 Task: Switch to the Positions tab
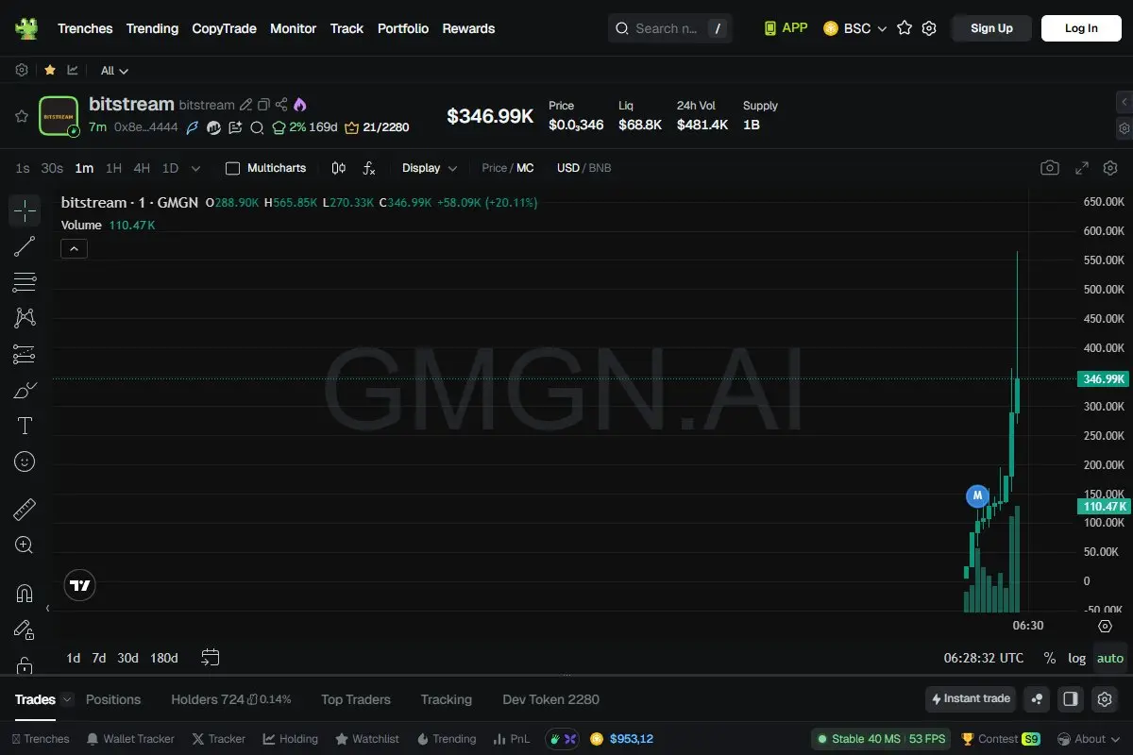pyautogui.click(x=113, y=699)
